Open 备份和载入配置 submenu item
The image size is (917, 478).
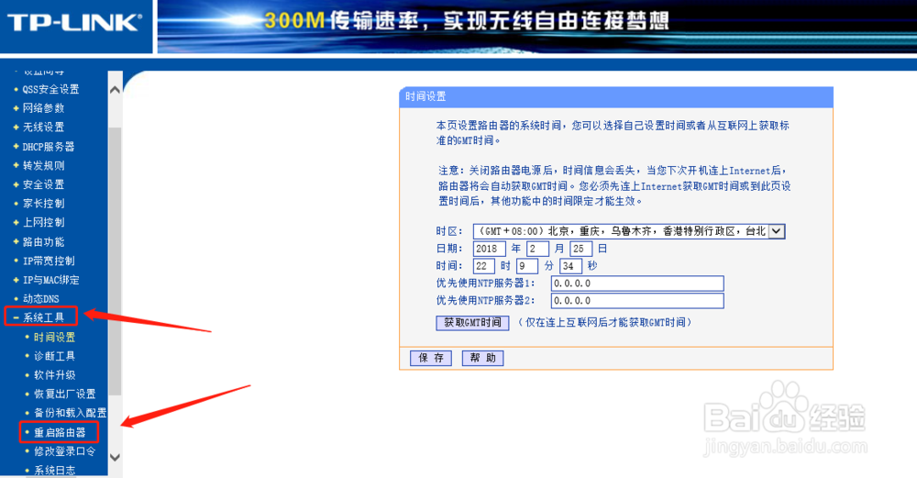[x=71, y=413]
